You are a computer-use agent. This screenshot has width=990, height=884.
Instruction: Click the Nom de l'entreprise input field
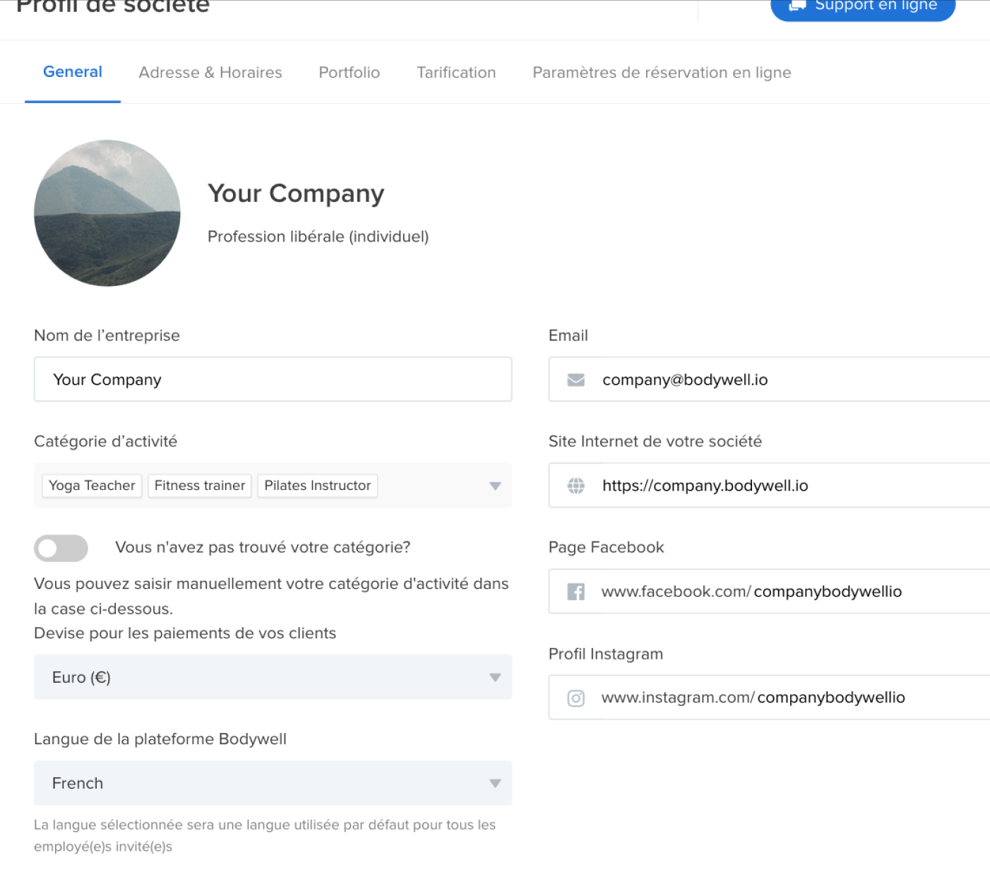click(273, 380)
